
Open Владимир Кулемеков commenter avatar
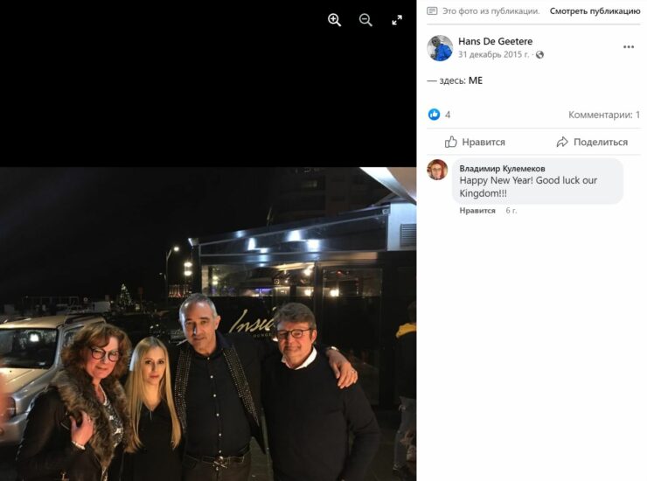[x=437, y=170]
